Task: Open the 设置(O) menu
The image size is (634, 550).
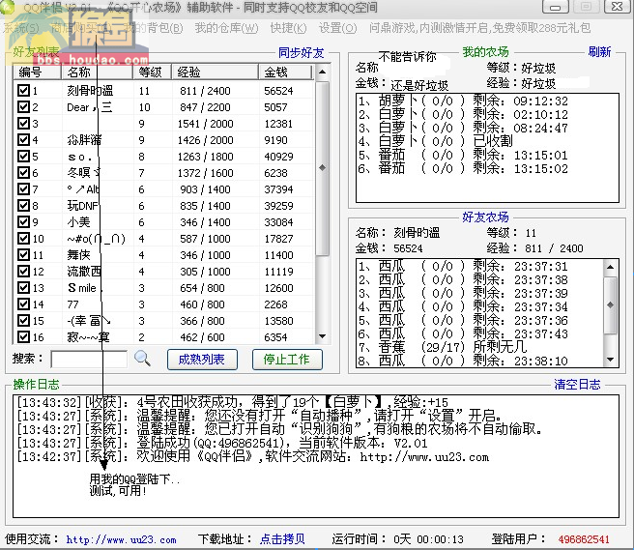Action: pyautogui.click(x=337, y=28)
